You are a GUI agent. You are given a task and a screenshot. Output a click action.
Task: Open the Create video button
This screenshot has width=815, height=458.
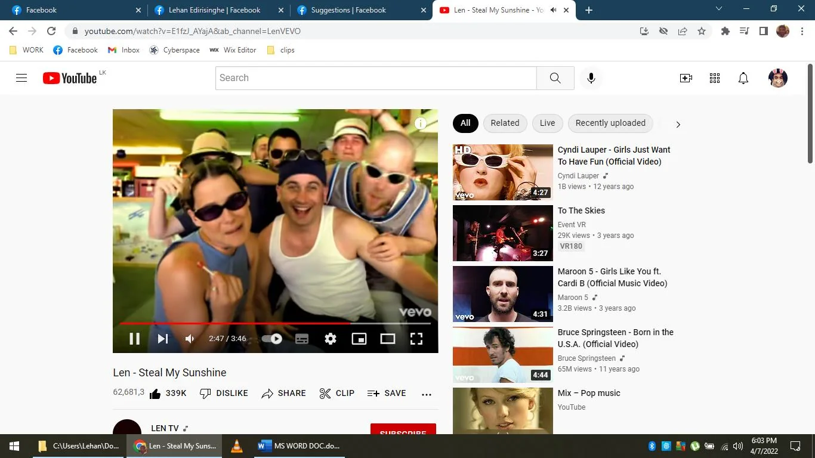686,78
